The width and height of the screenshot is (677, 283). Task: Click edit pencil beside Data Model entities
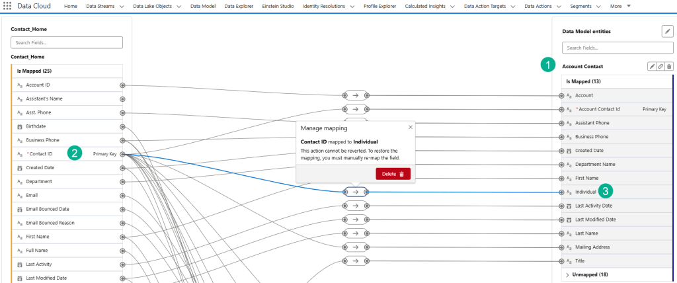click(666, 31)
